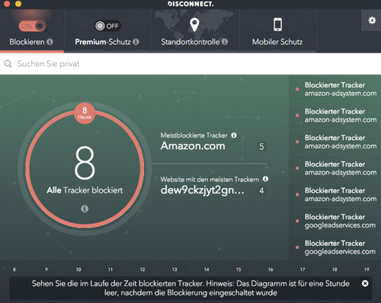Click the Suchen Sie privat search field

[190, 64]
